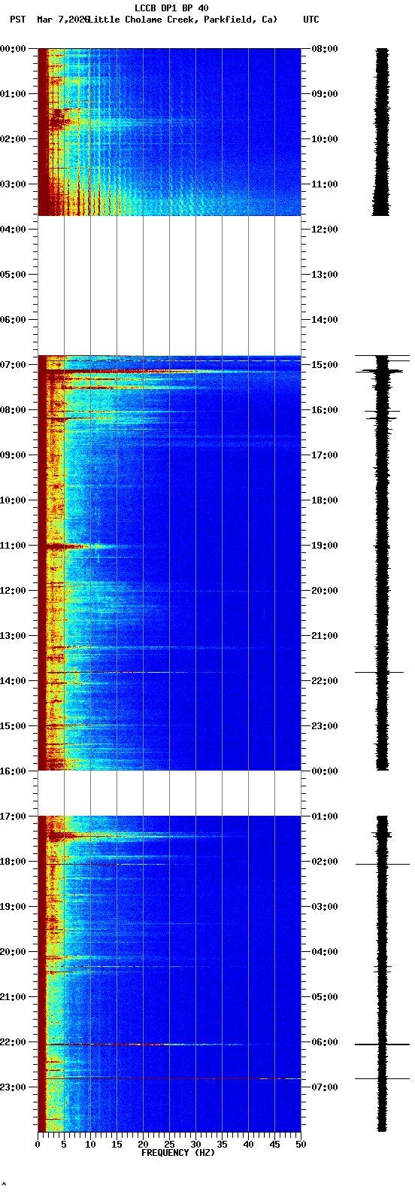Image resolution: width=415 pixels, height=1192 pixels.
Task: Select the top seismogram waveform trace
Action: pos(382,132)
